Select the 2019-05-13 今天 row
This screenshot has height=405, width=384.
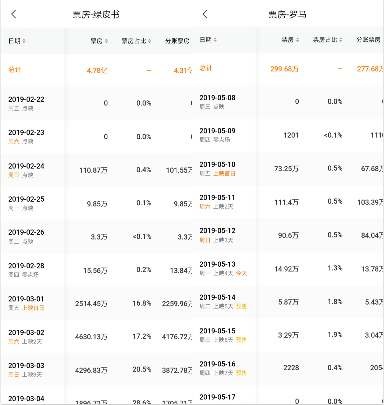[x=287, y=269]
